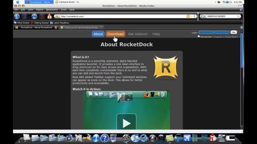257x144 pixels.
Task: Open the Get Addons! page
Action: tap(138, 34)
